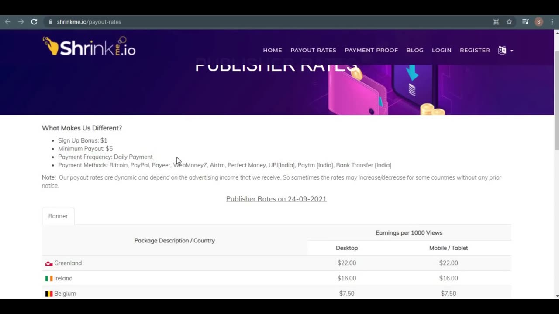Select the Banner tab
This screenshot has height=314, width=559.
click(x=58, y=216)
